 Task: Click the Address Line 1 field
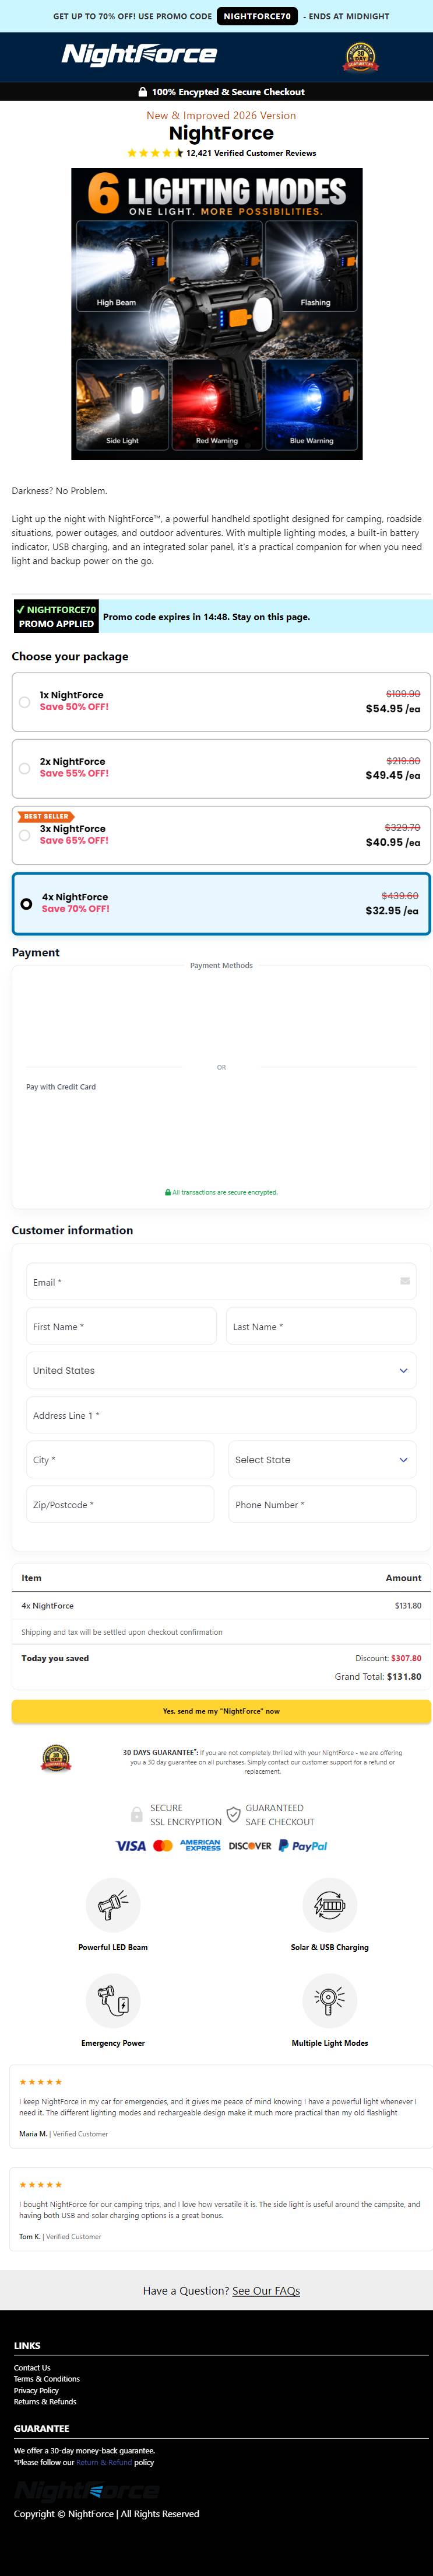point(221,1415)
